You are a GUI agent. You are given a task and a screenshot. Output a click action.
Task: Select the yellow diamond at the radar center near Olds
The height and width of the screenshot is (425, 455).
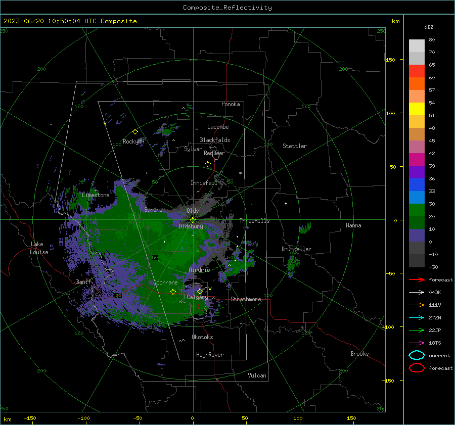(193, 220)
